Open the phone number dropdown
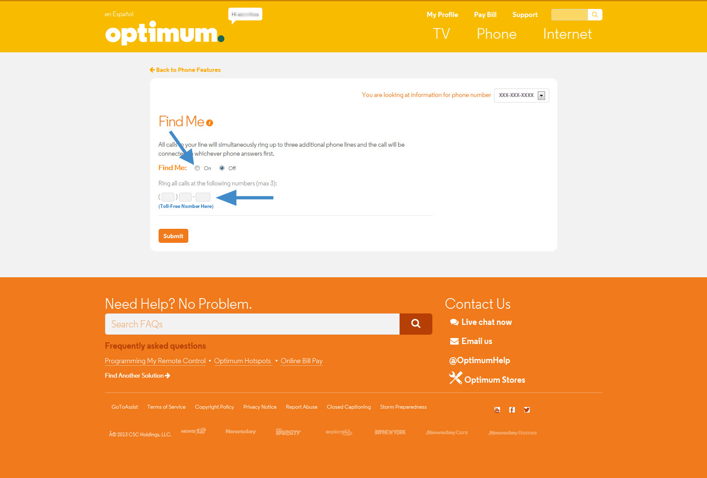This screenshot has height=478, width=707. point(522,95)
